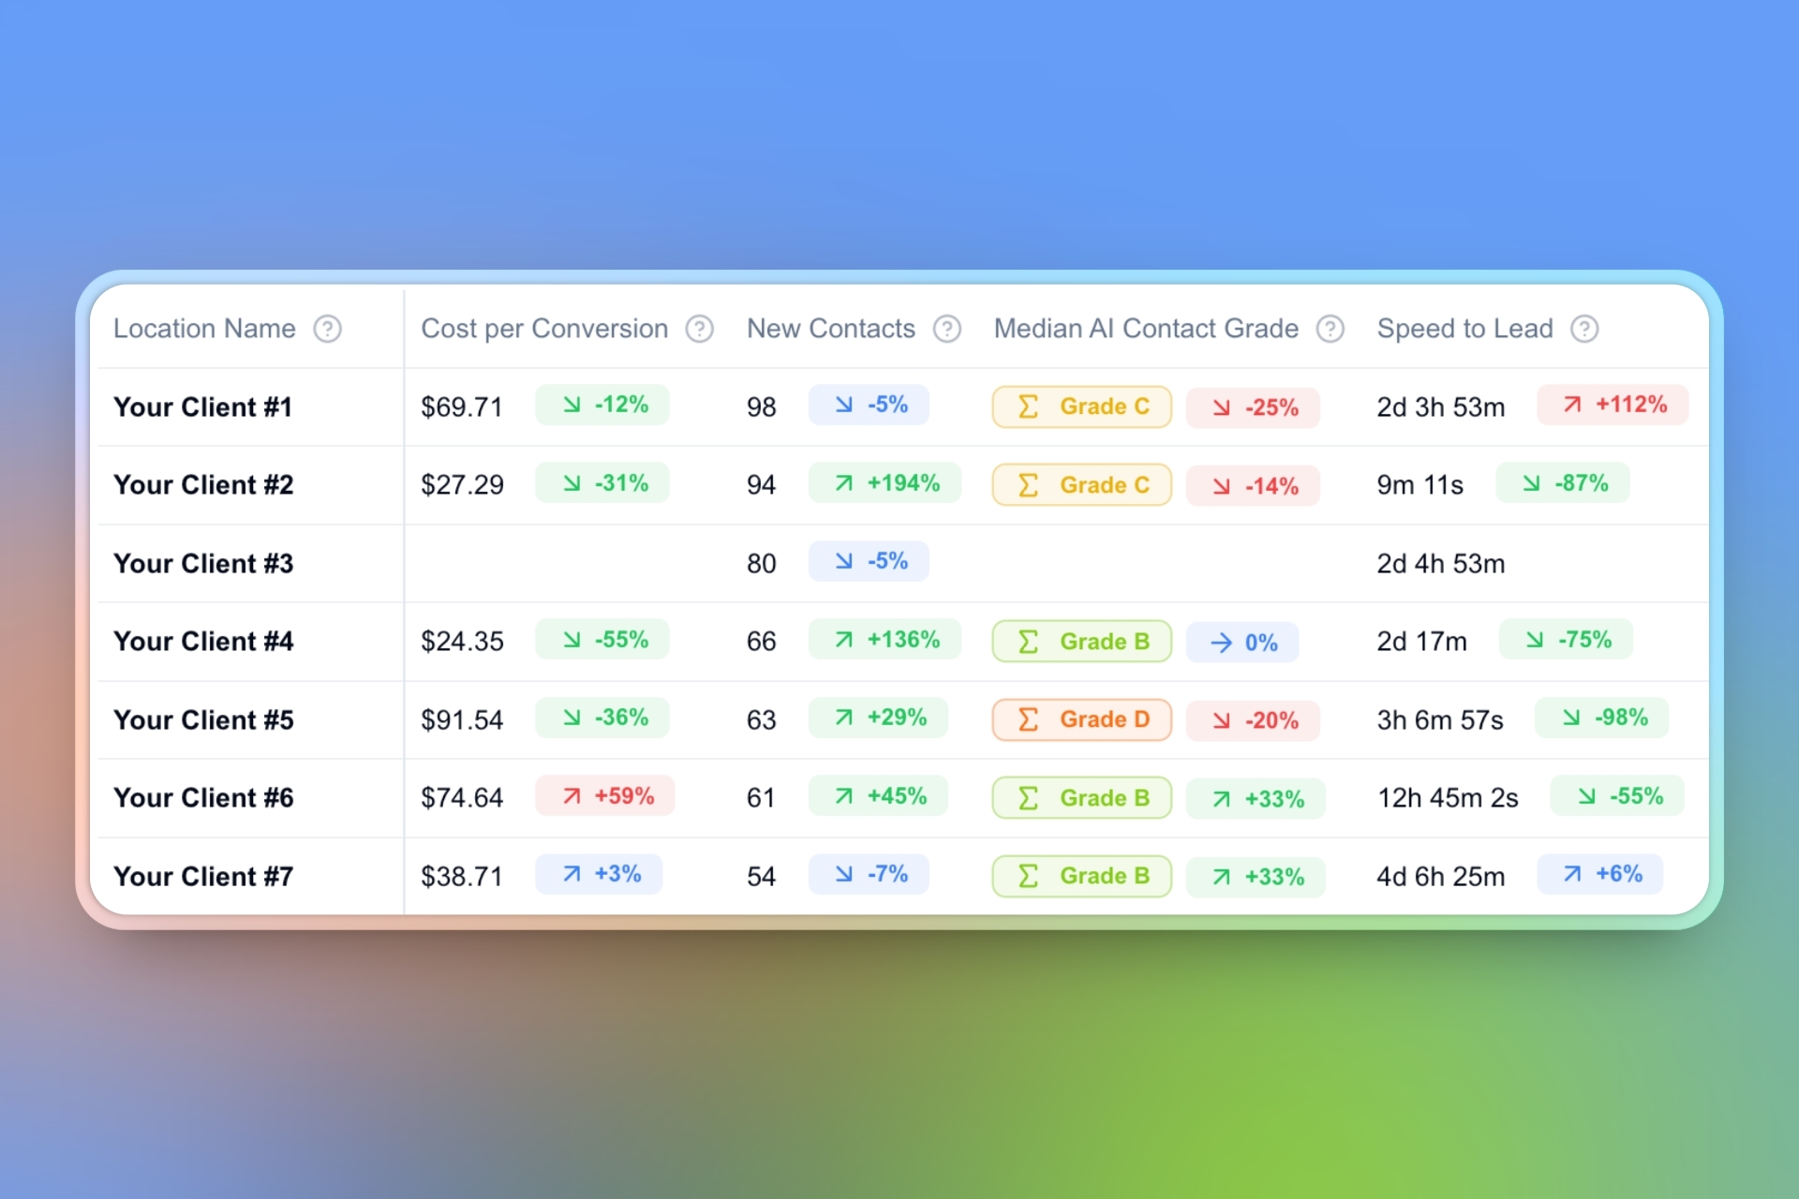Sort by the Cost per Conversion column header
1799x1199 pixels.
(543, 329)
